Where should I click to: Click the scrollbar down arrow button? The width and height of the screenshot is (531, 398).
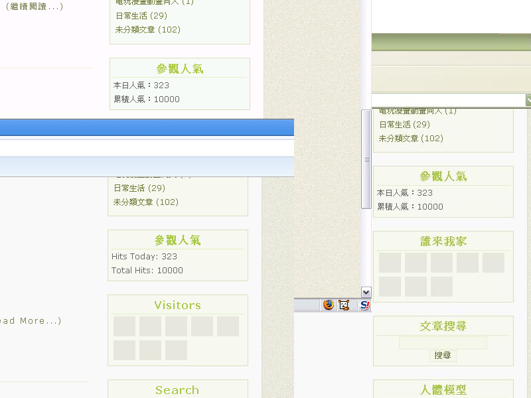pos(366,292)
